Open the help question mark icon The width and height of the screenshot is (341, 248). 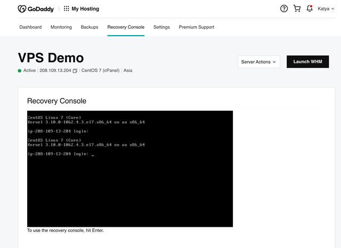[x=284, y=9]
